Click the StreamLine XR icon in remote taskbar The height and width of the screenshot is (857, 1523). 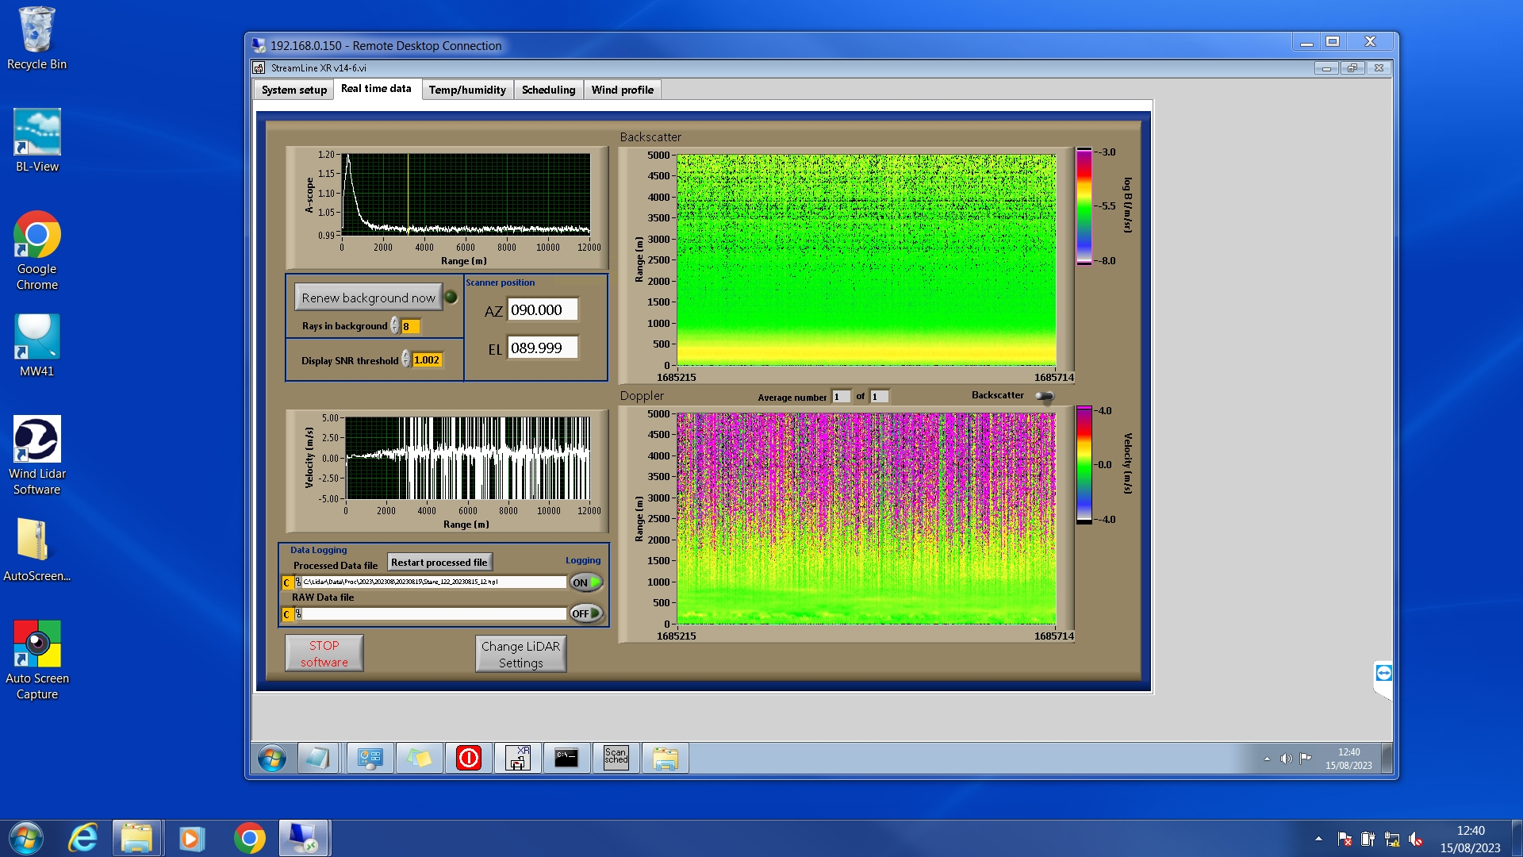tap(518, 758)
